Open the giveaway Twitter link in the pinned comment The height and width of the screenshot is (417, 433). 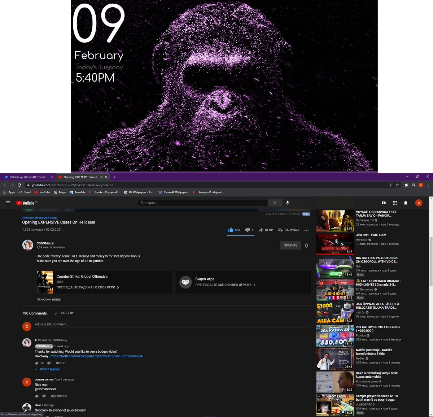[x=97, y=356]
